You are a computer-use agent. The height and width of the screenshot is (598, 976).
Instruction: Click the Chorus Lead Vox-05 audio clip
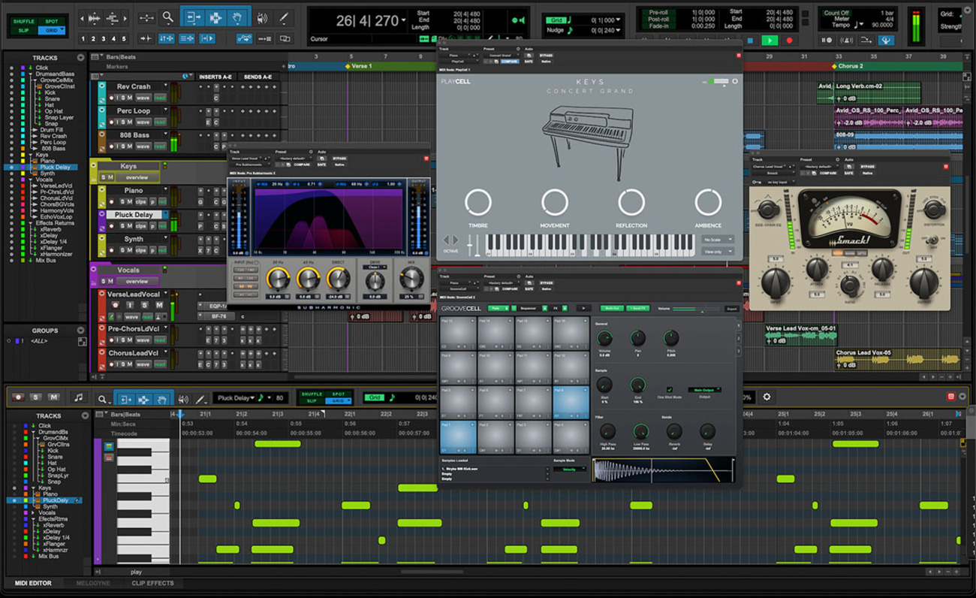click(x=898, y=359)
